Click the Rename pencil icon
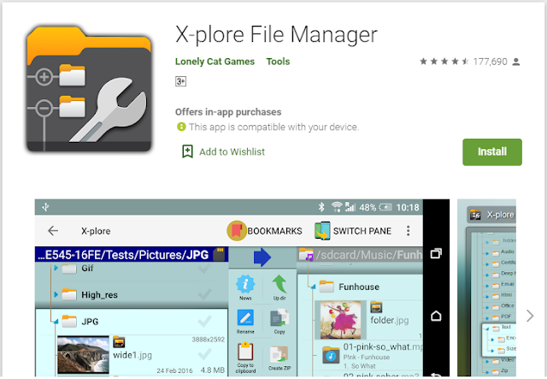 click(245, 317)
